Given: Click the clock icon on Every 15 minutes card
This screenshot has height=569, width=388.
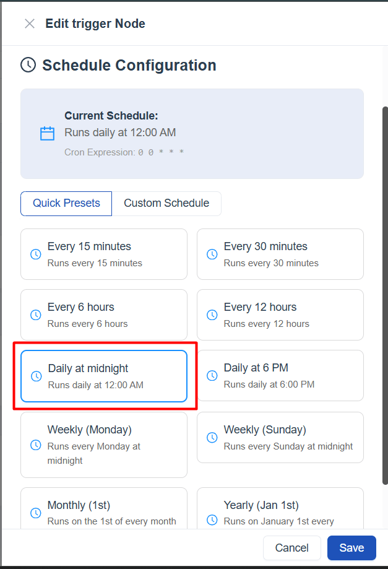Looking at the screenshot, I should pos(35,254).
